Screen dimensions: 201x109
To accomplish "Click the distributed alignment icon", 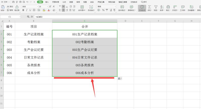I will [74, 10].
